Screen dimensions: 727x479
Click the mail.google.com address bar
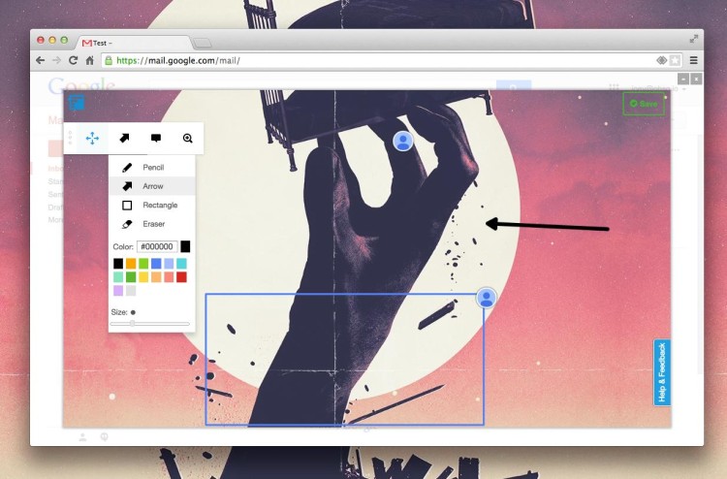click(392, 60)
